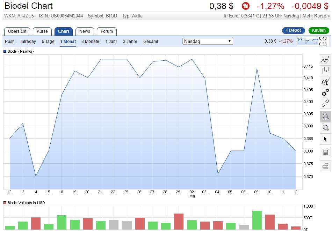Save the chart with floppy icon

(x=325, y=152)
